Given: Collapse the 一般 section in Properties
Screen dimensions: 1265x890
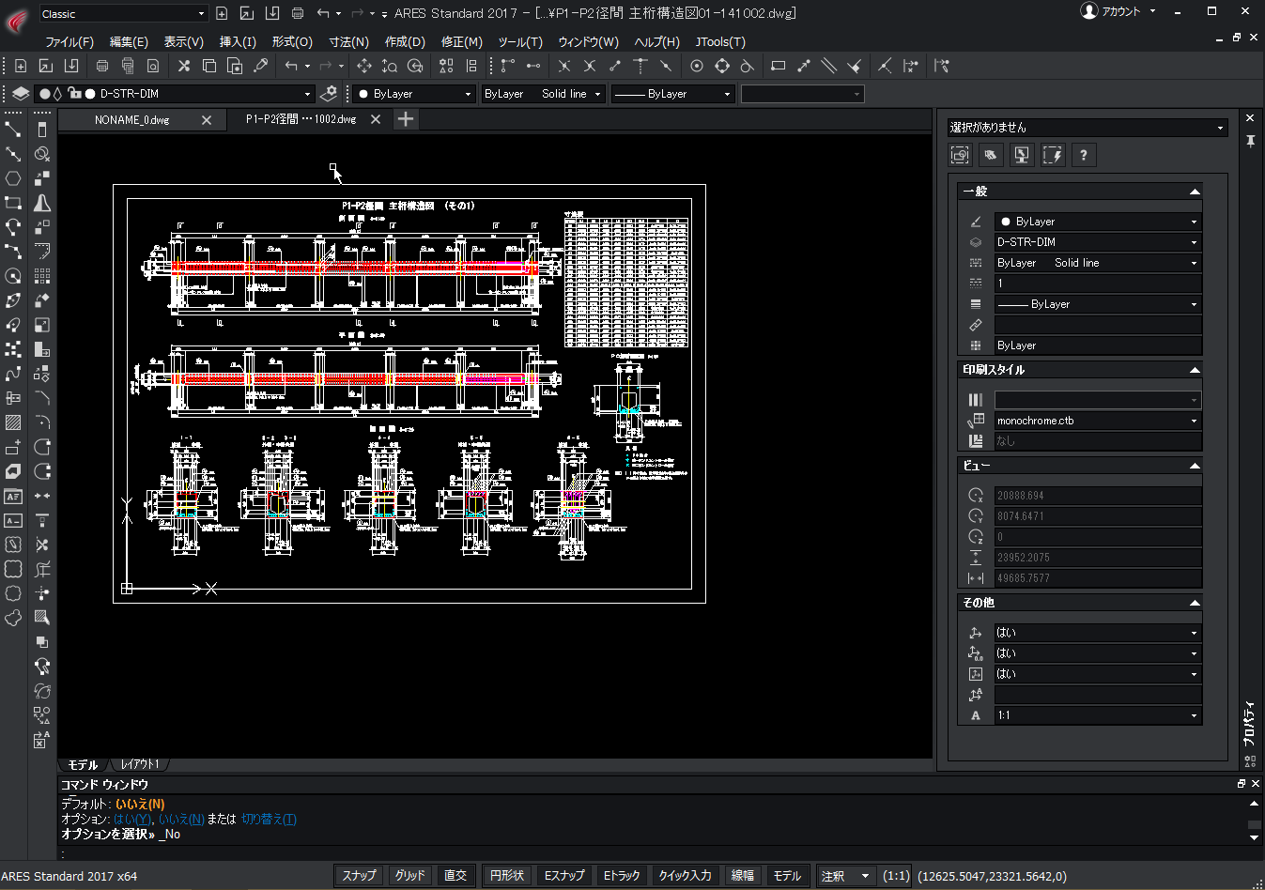Looking at the screenshot, I should tap(1194, 192).
